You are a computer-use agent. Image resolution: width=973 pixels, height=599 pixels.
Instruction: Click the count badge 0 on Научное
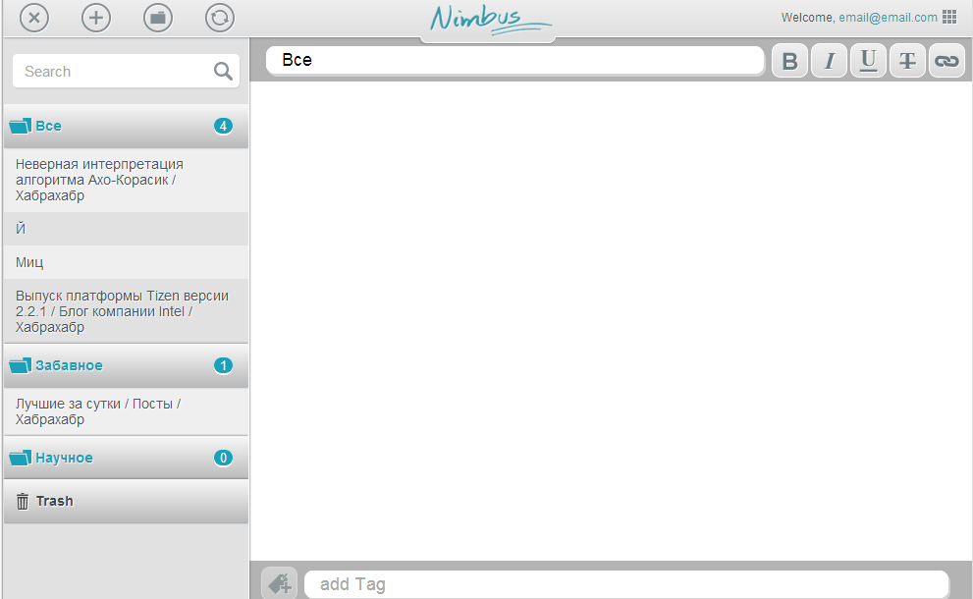click(224, 459)
